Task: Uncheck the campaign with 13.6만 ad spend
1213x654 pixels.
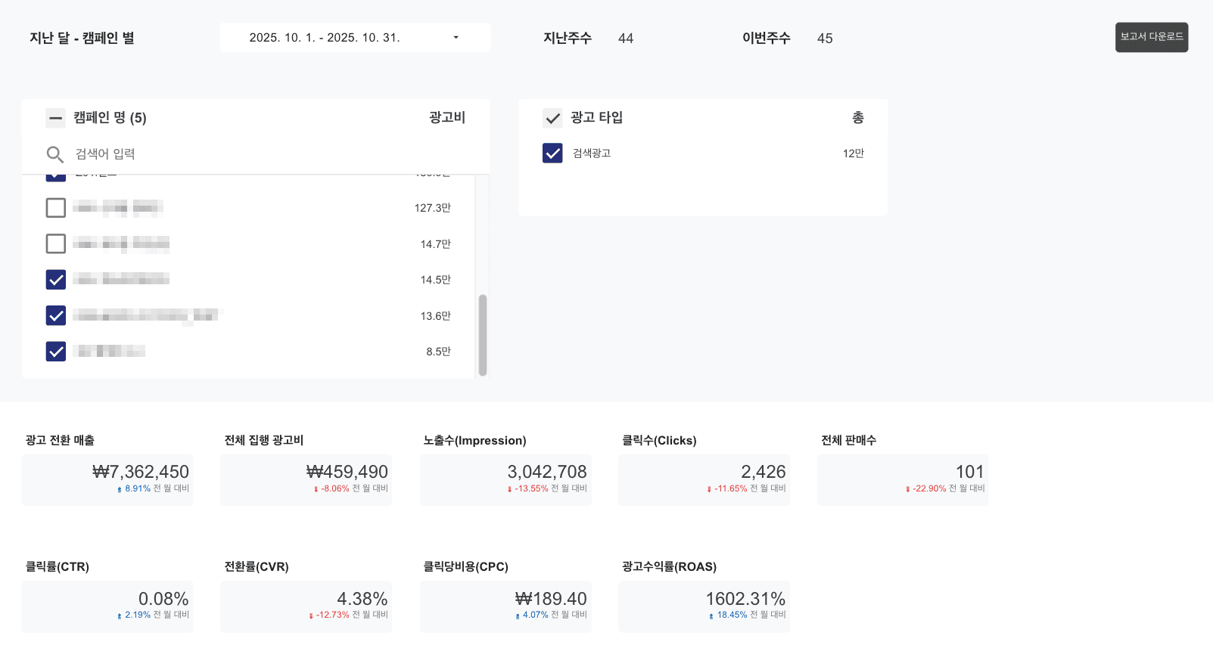Action: click(56, 315)
